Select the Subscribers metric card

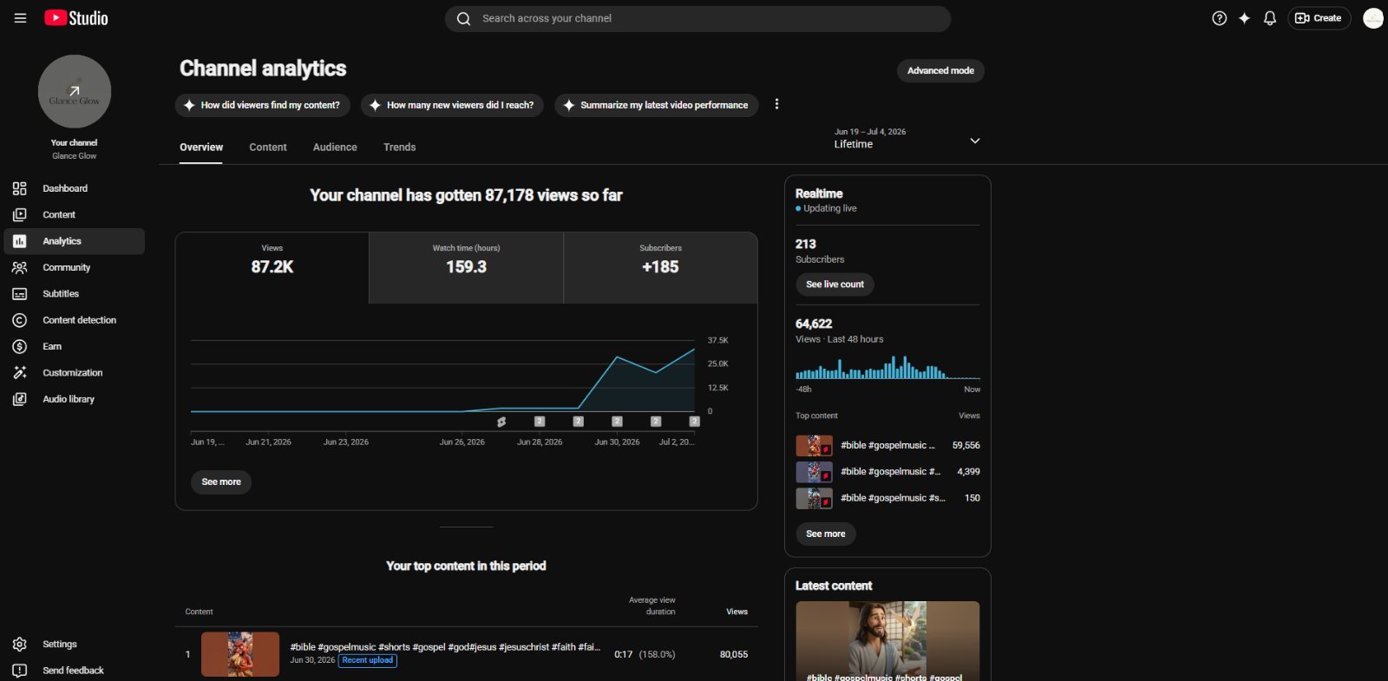click(660, 267)
